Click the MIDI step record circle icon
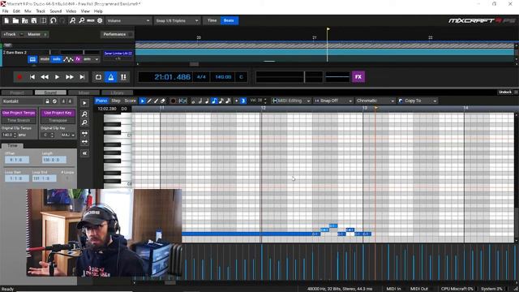 (x=173, y=101)
